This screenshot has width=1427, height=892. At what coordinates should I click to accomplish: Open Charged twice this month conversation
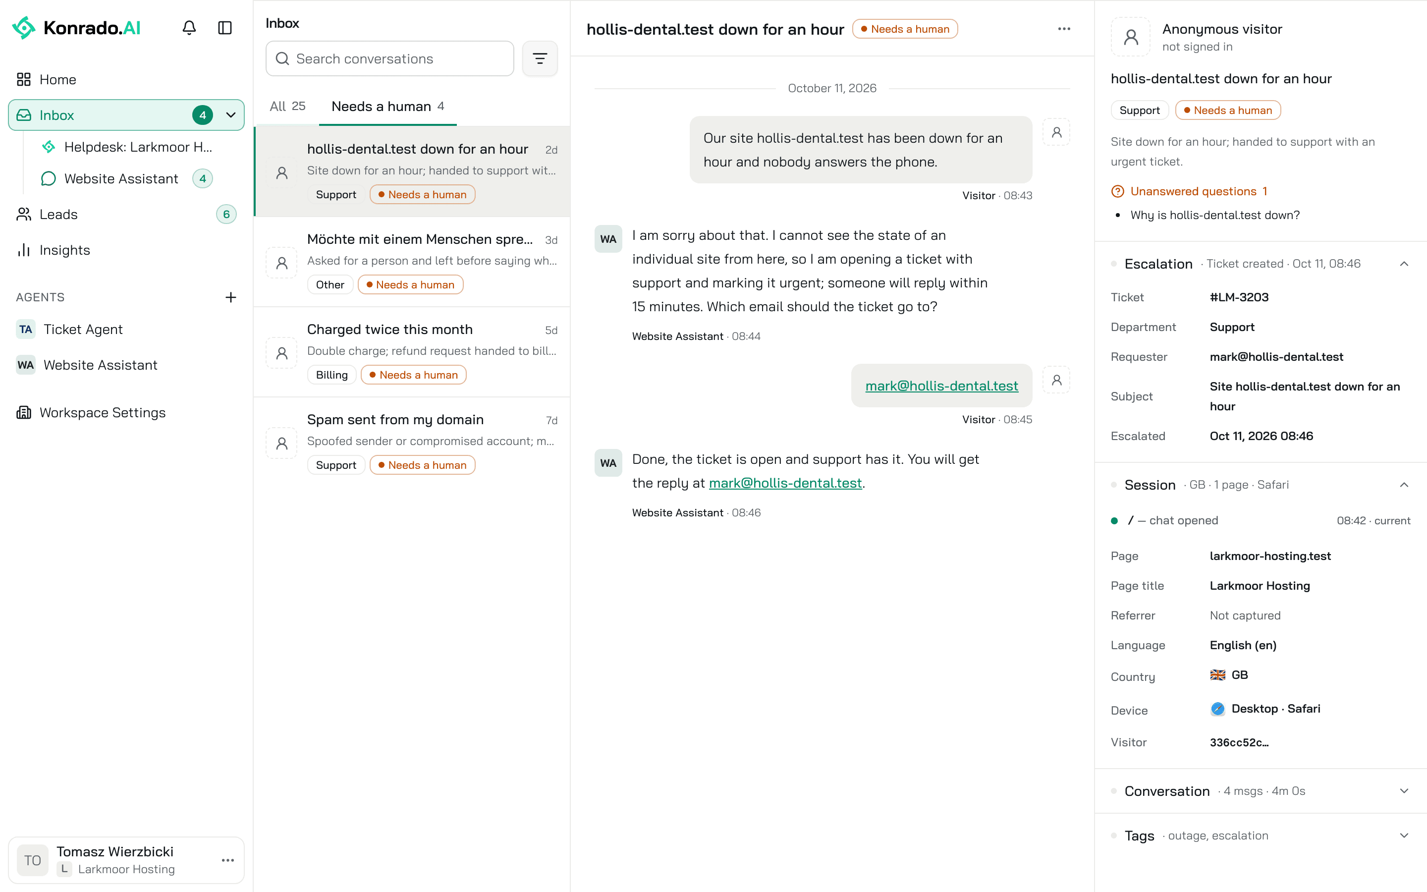412,352
